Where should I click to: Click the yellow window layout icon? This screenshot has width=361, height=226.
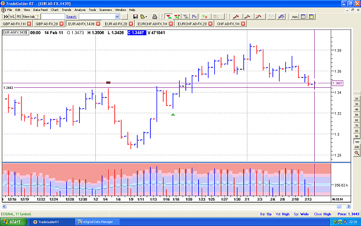click(x=311, y=17)
